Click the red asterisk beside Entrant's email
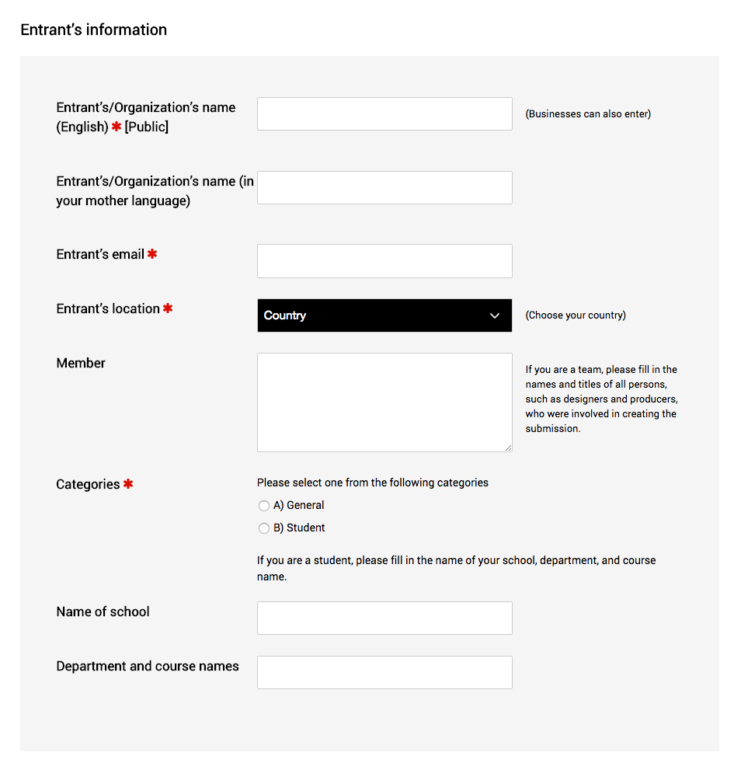This screenshot has width=734, height=777. point(152,254)
